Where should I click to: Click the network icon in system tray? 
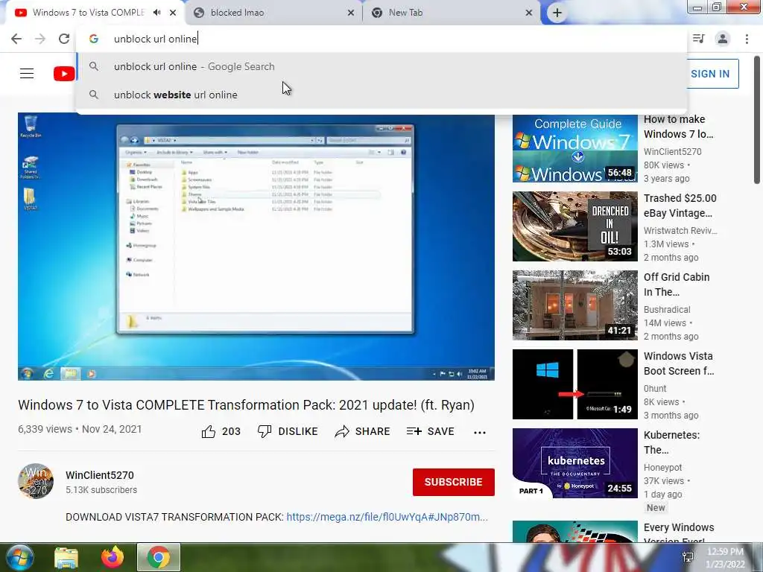[688, 557]
